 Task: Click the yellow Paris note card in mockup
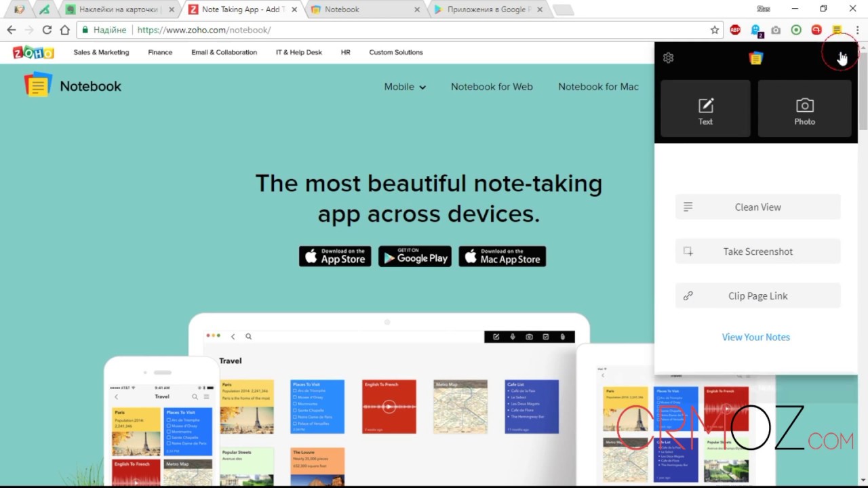click(x=247, y=407)
